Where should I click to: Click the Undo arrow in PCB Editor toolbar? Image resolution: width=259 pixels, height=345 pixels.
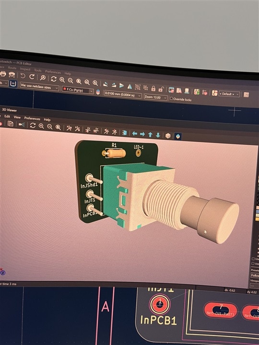tap(23, 76)
